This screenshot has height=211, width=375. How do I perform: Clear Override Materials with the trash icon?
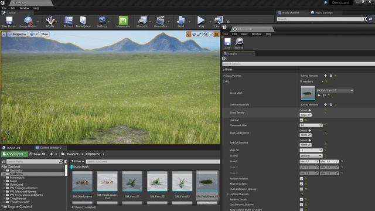tap(330, 104)
